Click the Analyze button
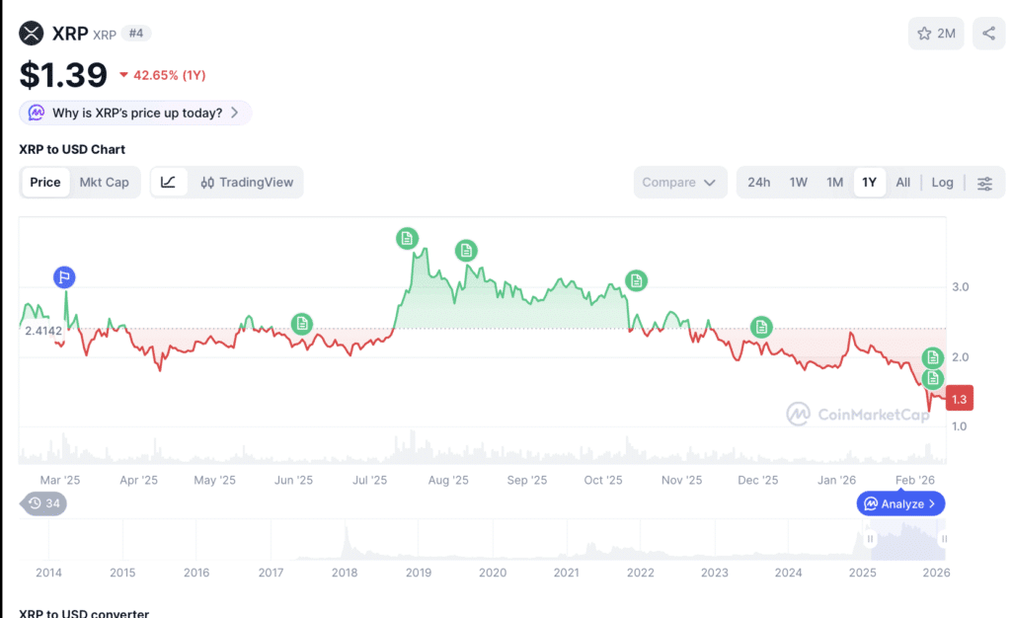Image resolution: width=1011 pixels, height=618 pixels. (900, 503)
